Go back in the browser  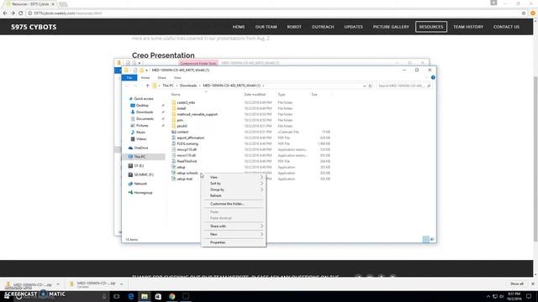tap(5, 13)
